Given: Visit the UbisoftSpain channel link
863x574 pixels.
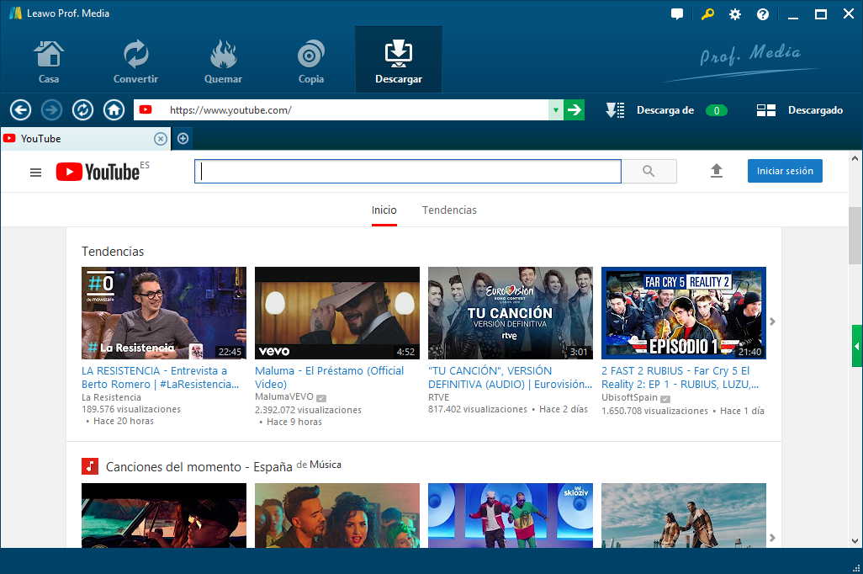Looking at the screenshot, I should coord(630,397).
